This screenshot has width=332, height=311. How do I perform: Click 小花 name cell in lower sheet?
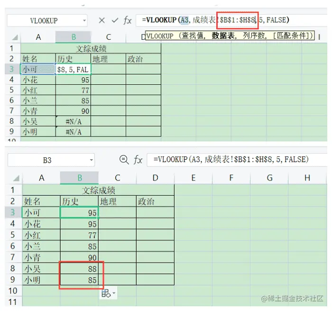(x=41, y=224)
